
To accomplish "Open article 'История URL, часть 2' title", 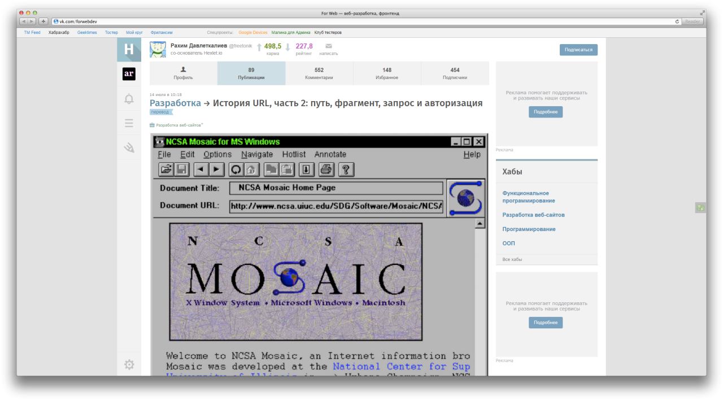I will (347, 103).
